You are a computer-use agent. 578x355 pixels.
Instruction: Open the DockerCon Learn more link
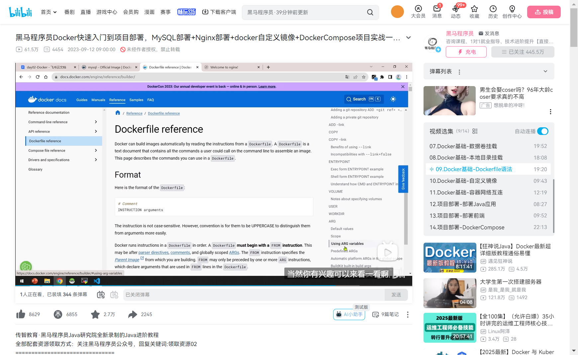click(267, 86)
